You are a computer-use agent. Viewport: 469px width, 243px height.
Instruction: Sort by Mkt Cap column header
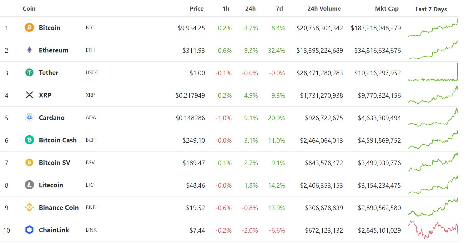click(386, 9)
